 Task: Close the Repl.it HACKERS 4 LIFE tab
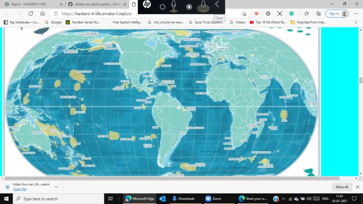(x=61, y=4)
